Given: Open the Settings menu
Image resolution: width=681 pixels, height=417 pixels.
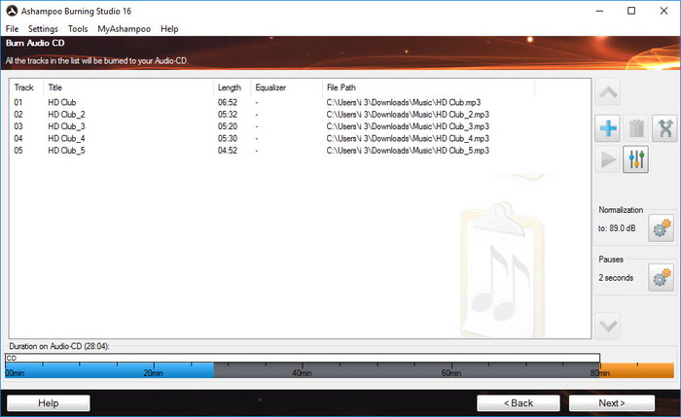Looking at the screenshot, I should [43, 28].
